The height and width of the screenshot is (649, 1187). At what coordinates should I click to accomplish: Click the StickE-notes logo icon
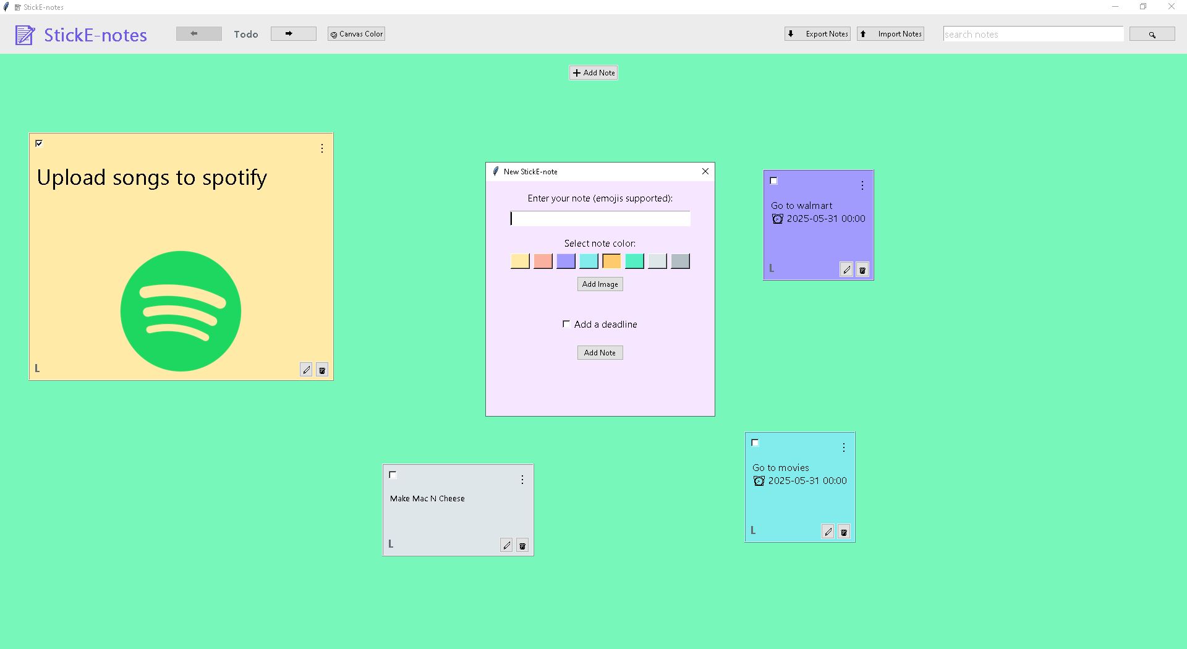[25, 35]
